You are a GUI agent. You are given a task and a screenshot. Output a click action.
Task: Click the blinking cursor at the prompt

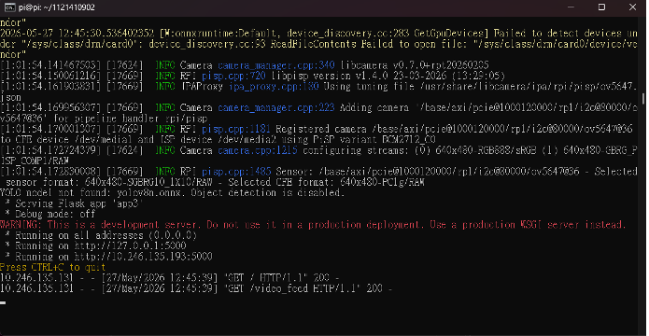coord(3,303)
